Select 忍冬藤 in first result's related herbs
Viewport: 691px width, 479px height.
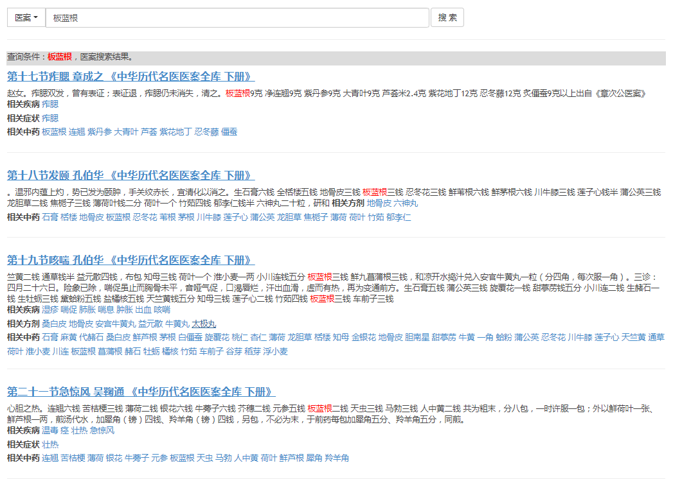[x=206, y=132]
